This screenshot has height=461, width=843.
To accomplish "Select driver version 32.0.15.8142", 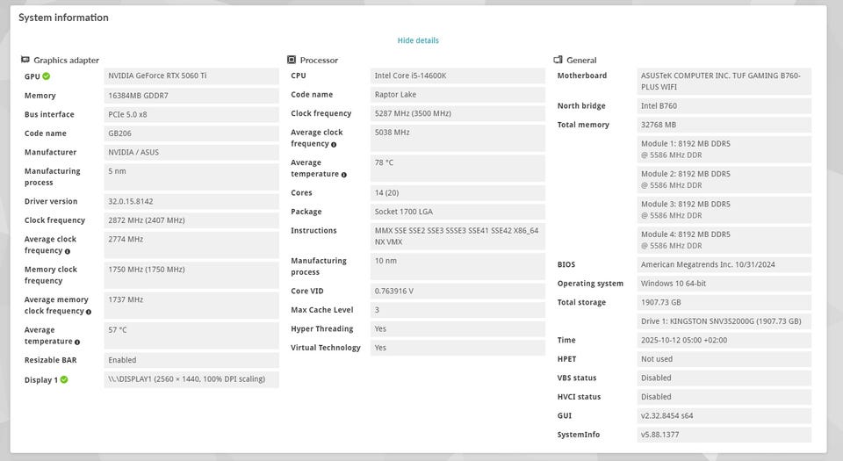I will tap(191, 201).
